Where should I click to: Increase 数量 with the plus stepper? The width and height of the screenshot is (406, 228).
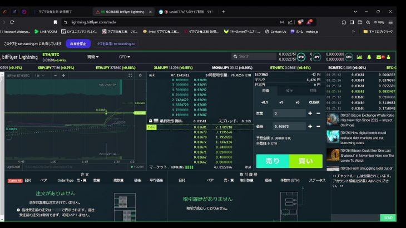(310, 113)
